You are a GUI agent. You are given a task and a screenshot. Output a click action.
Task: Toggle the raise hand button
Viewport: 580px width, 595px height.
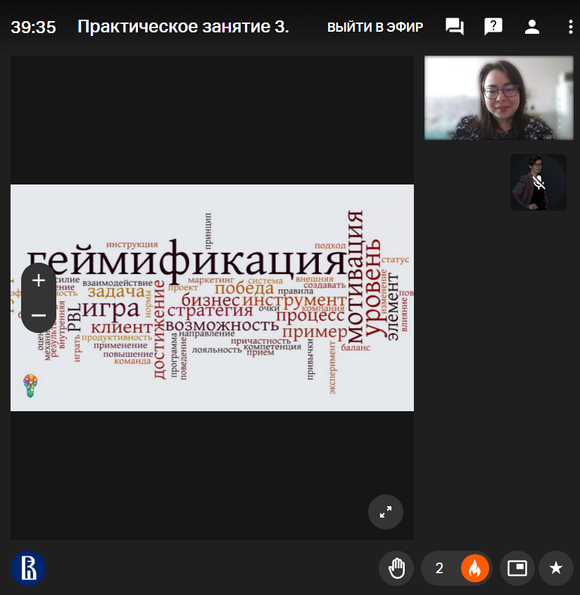click(x=396, y=568)
